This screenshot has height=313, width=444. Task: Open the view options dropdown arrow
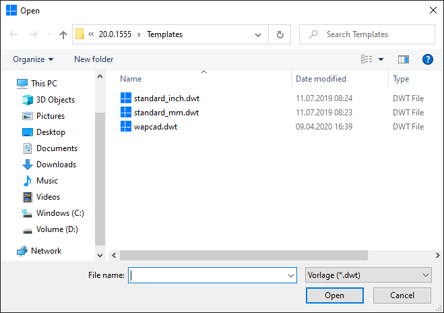point(381,59)
